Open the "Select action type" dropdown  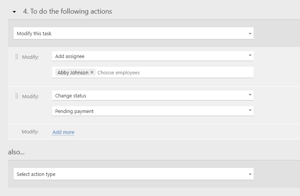pyautogui.click(x=129, y=174)
